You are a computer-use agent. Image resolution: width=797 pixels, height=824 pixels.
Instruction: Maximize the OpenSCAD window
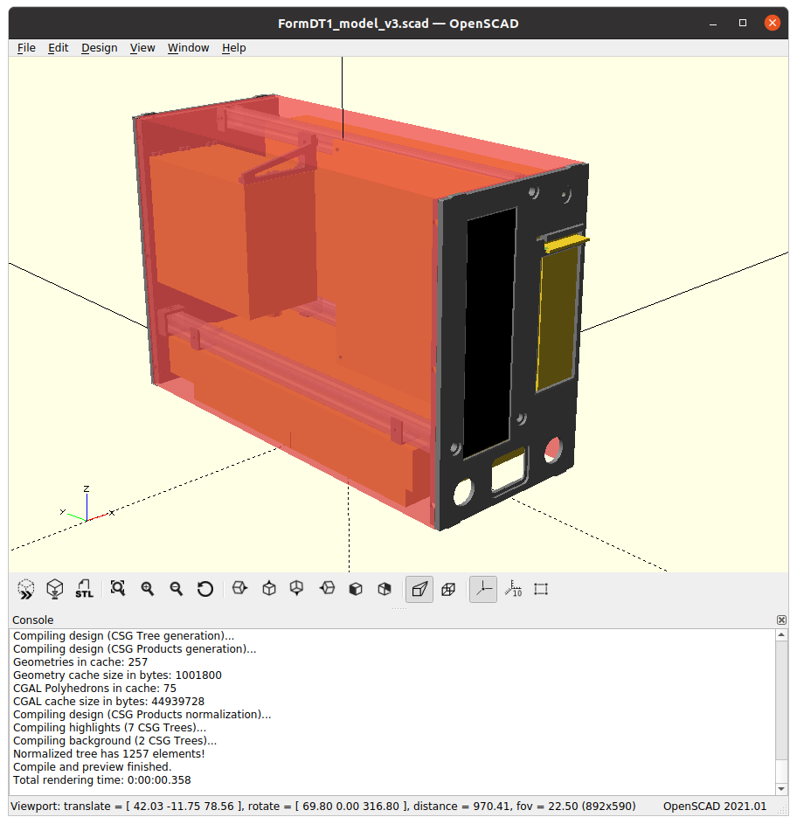(x=742, y=23)
